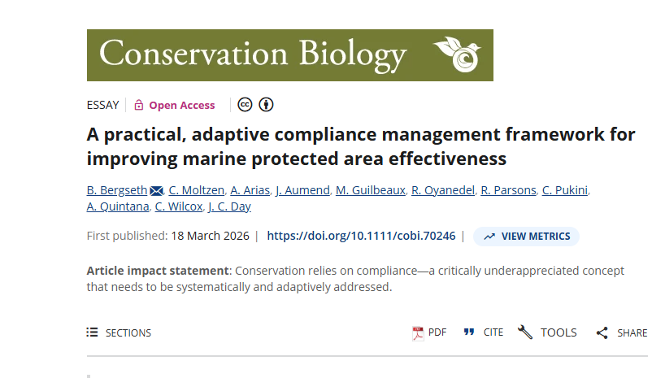Open author J. C. Day's details

pyautogui.click(x=230, y=206)
